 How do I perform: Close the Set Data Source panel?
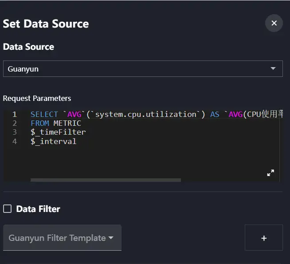click(x=274, y=23)
